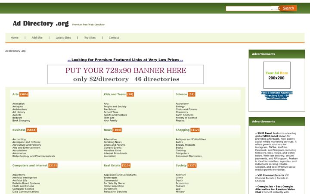Focus the search input field
Viewport: 310px width, 194px height.
click(252, 8)
